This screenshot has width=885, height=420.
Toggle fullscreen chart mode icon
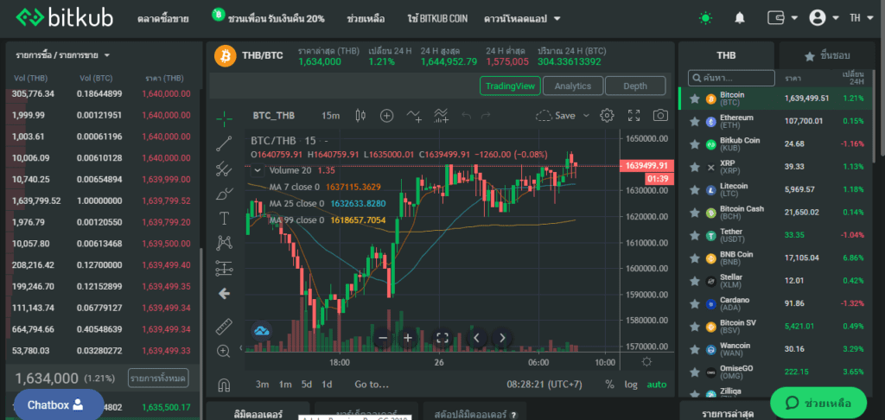coord(634,116)
